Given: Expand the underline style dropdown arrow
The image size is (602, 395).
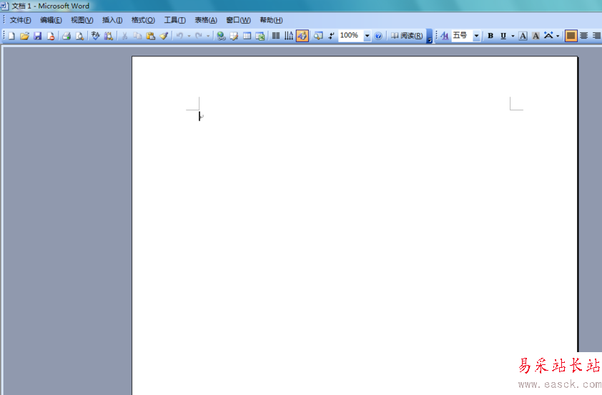Looking at the screenshot, I should [513, 36].
